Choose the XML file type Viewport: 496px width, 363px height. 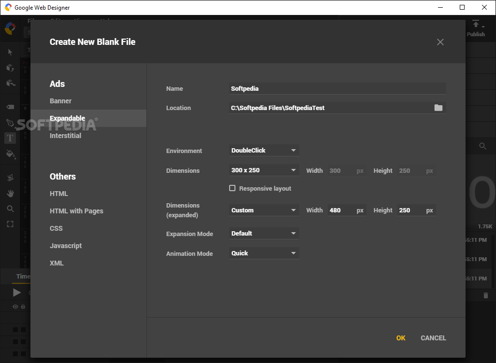coord(57,263)
